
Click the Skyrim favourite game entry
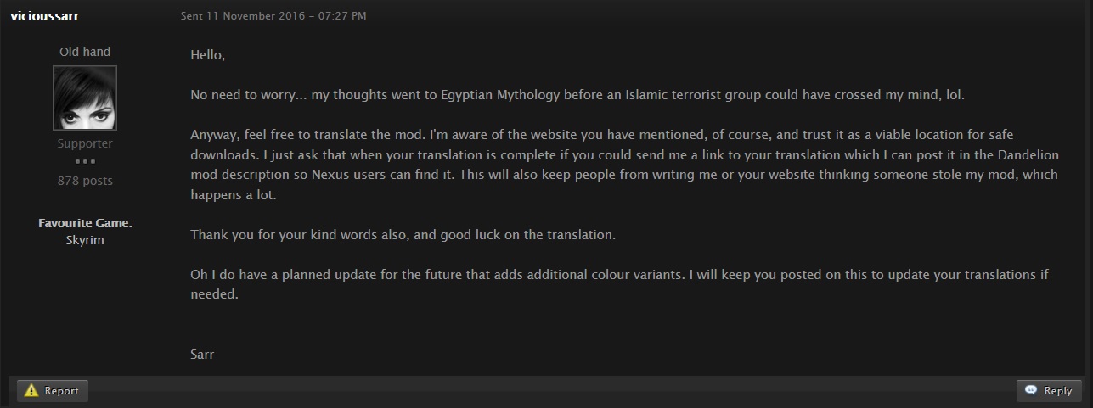pos(85,240)
